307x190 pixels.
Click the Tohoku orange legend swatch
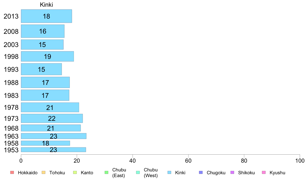point(43,172)
